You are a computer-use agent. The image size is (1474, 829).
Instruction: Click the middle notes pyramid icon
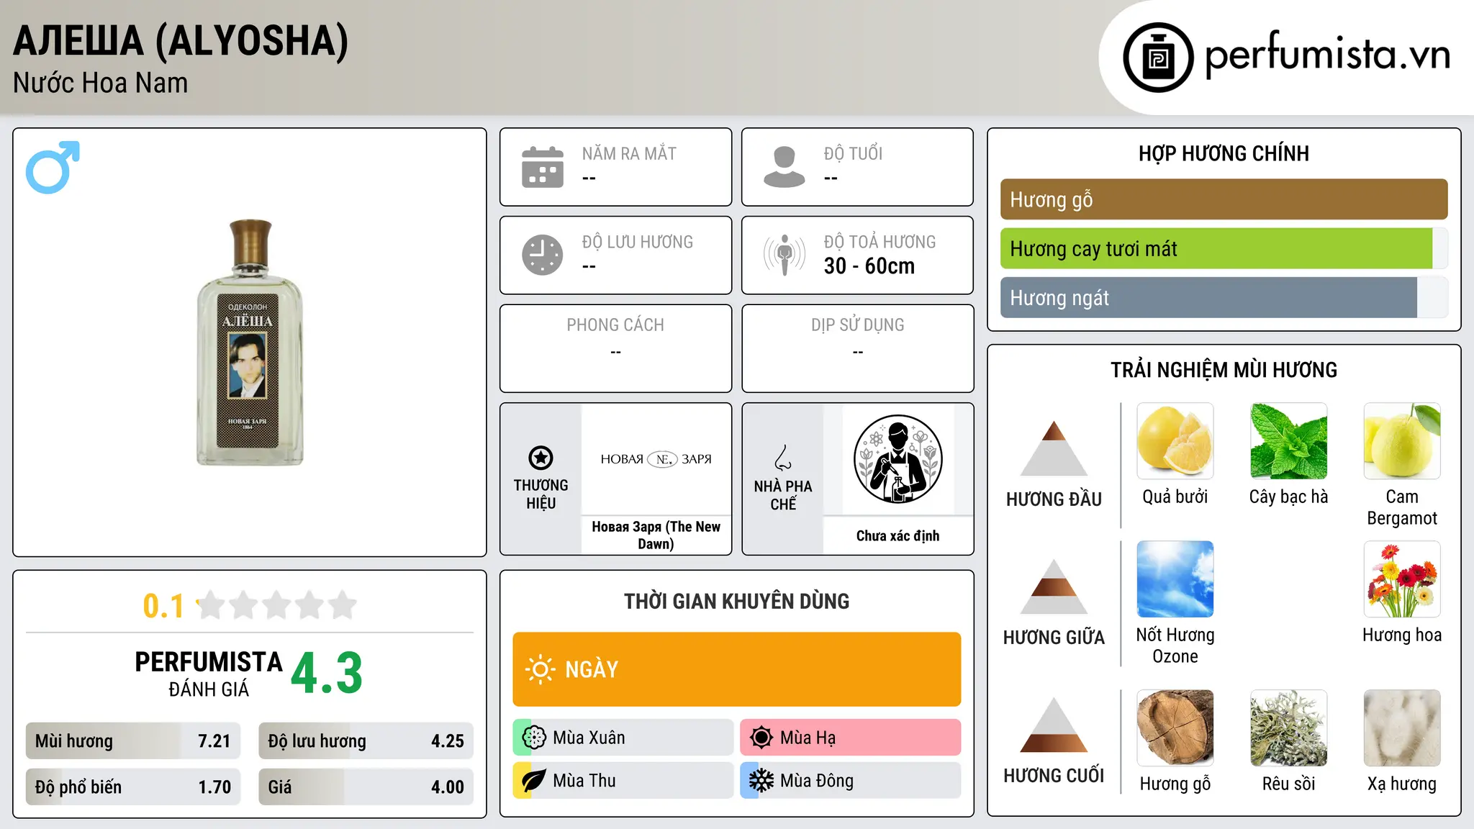pos(1054,586)
